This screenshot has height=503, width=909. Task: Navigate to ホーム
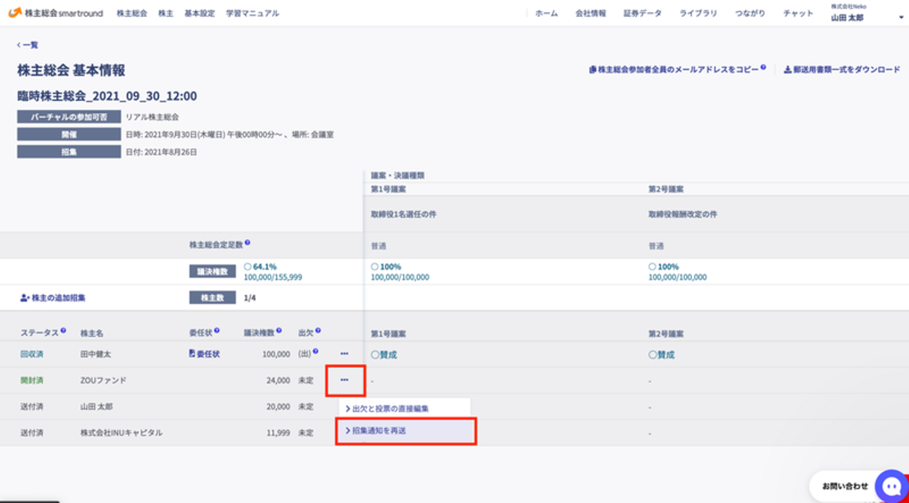[547, 13]
